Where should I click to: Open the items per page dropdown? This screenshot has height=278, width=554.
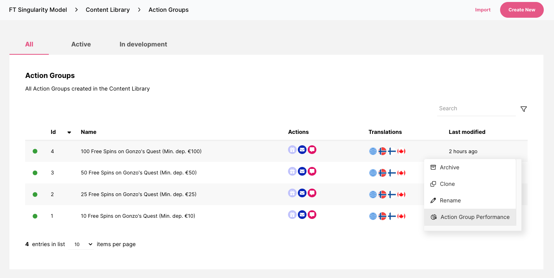click(x=81, y=245)
